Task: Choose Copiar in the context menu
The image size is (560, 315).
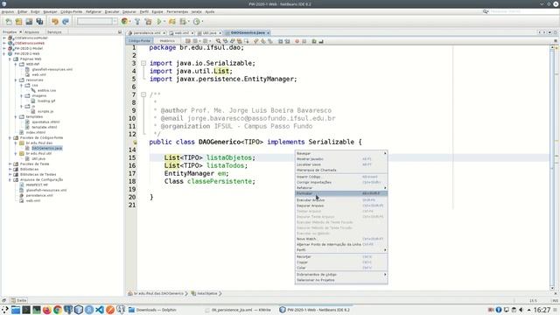Action: [x=341, y=262]
